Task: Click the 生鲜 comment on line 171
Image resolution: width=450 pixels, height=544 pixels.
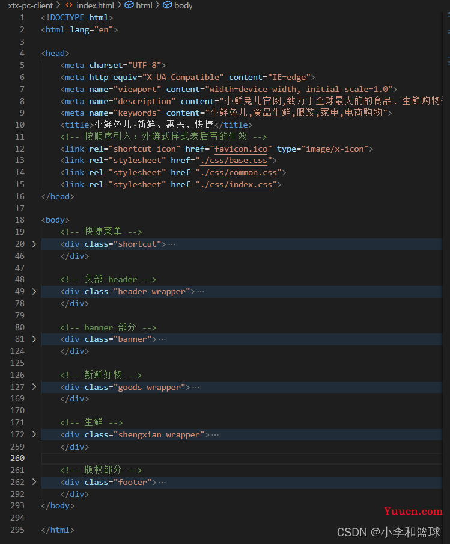Action: (91, 422)
